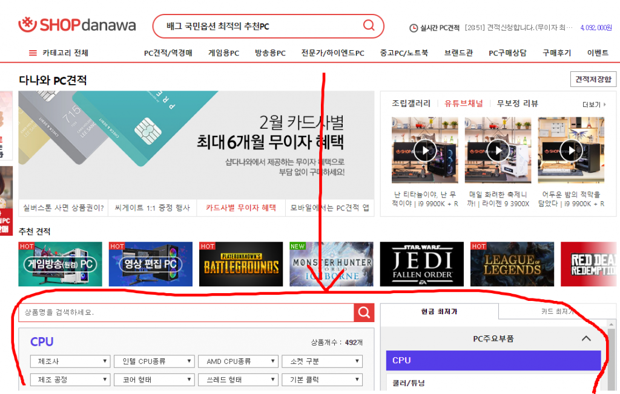Select the 조립갤러리 tab
This screenshot has width=620, height=394.
411,103
